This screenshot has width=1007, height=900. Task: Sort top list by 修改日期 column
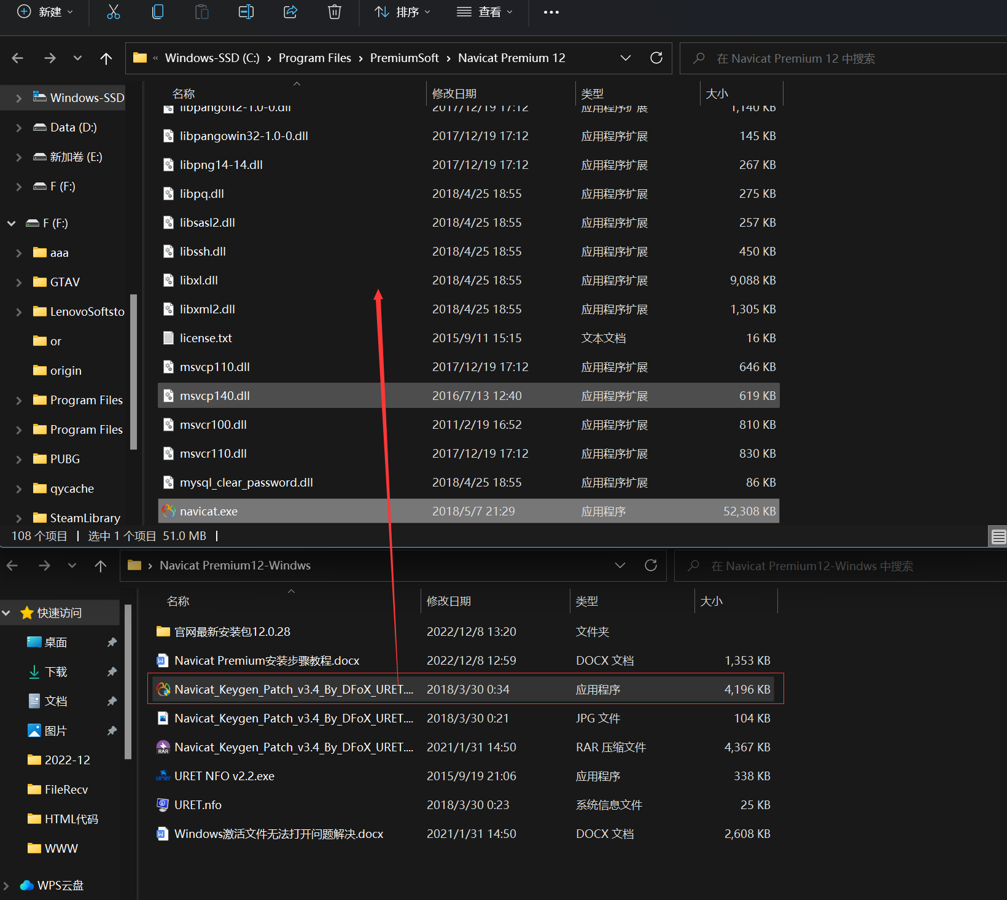coord(454,93)
